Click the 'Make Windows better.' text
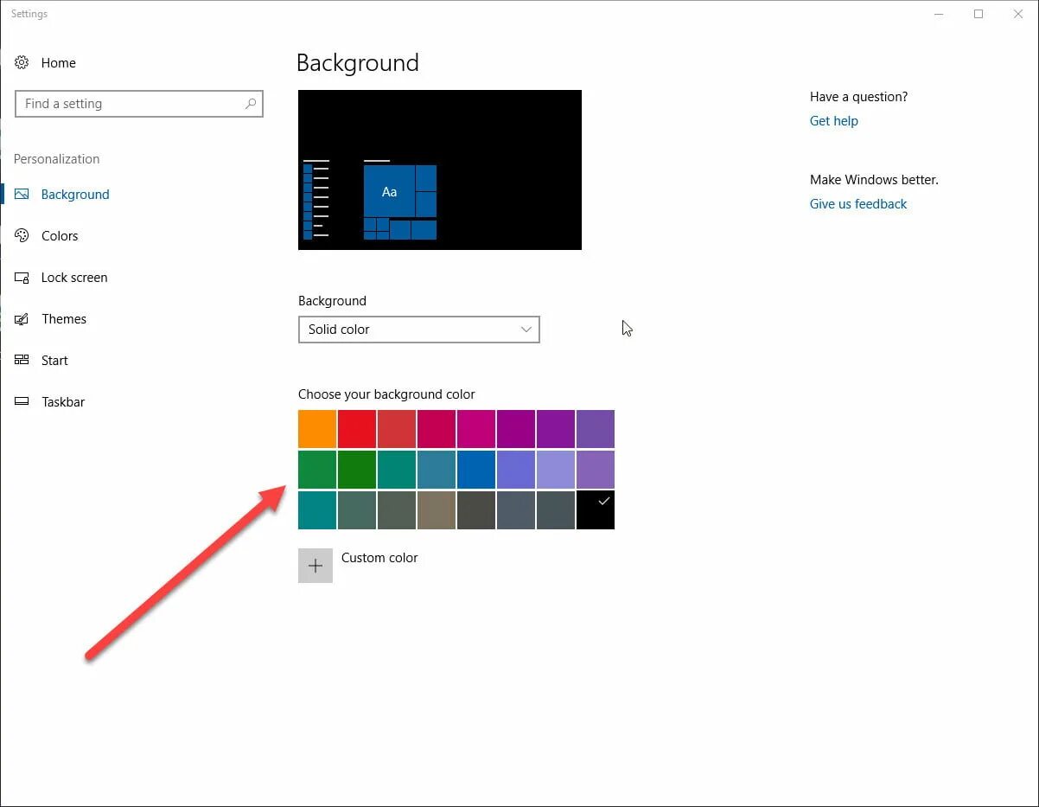 (874, 180)
